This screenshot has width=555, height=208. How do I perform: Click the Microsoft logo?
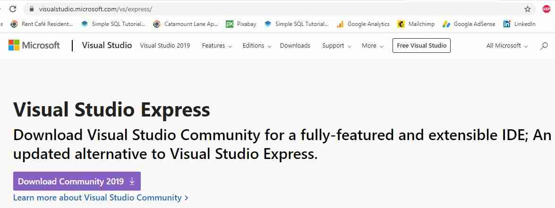click(x=34, y=45)
